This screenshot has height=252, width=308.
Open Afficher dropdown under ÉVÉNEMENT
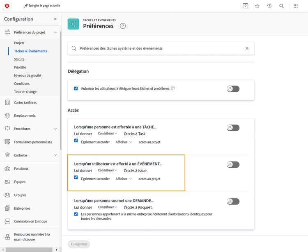[x=124, y=179]
